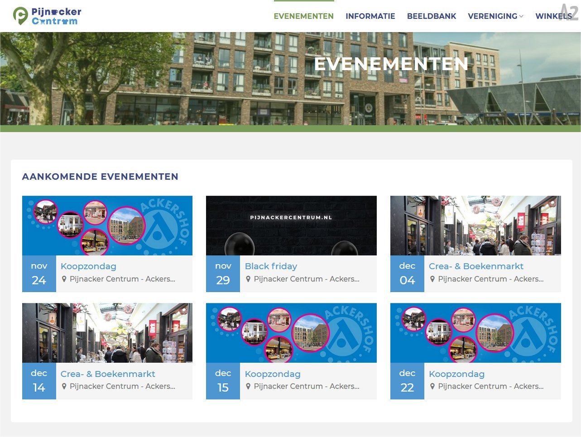Click the dec 04 date badge

coord(407,274)
